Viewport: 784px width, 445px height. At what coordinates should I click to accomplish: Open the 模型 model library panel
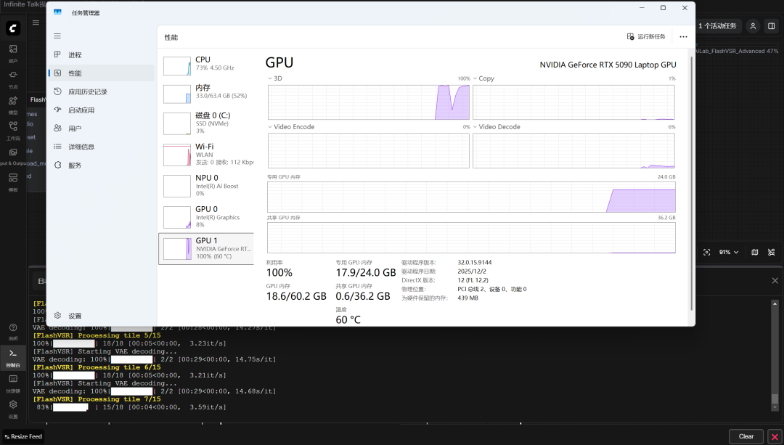pos(13,104)
